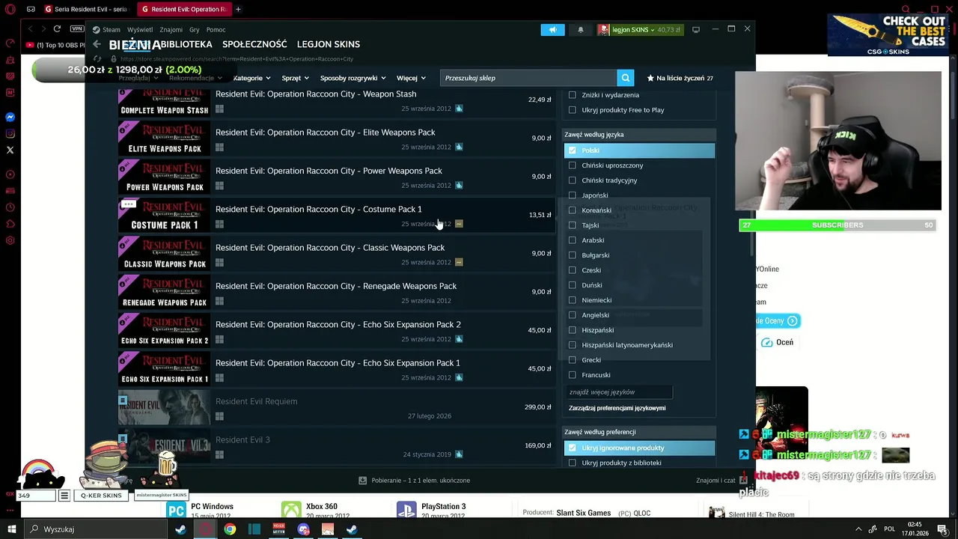Open Windows Start menu
This screenshot has width=958, height=539.
pos(11,529)
